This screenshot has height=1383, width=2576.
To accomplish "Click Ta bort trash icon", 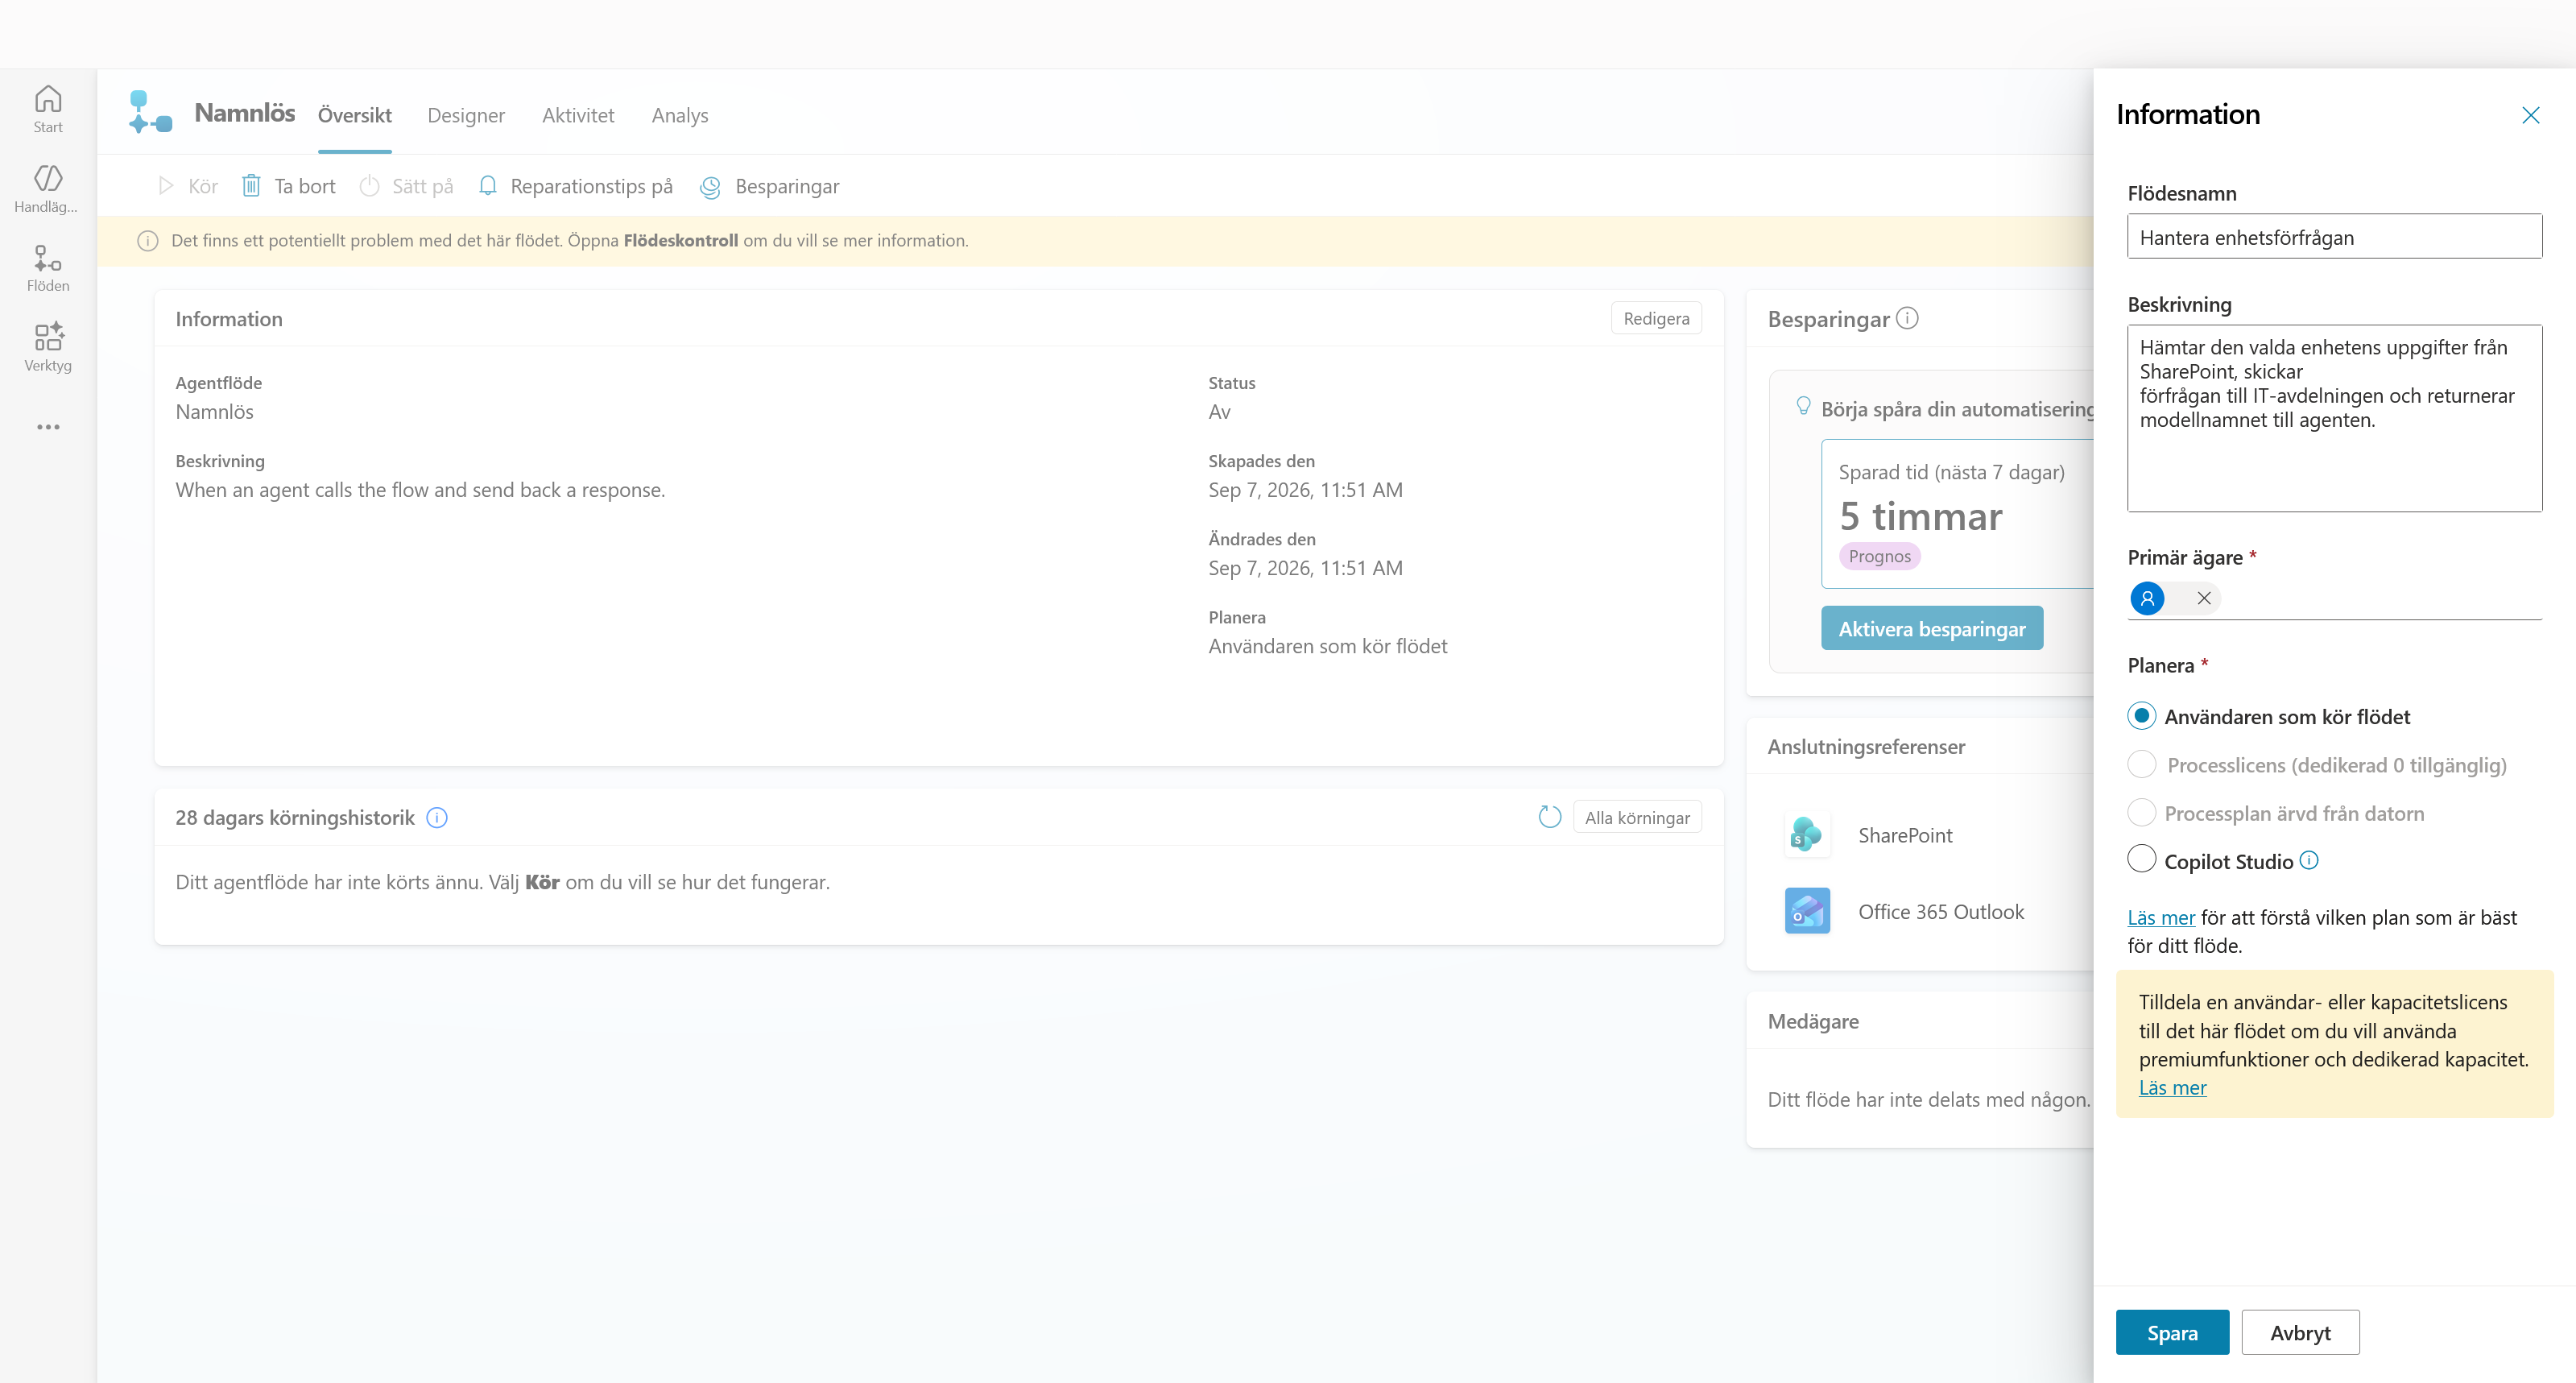I will pos(251,186).
